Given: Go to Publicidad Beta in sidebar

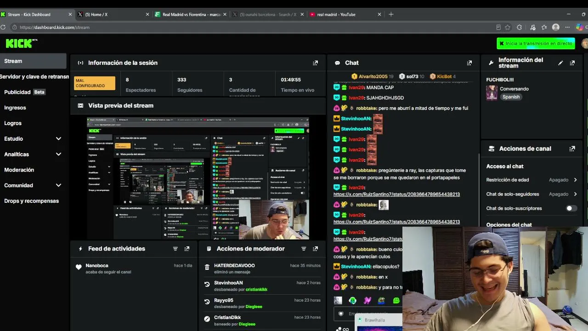Looking at the screenshot, I should pyautogui.click(x=25, y=92).
